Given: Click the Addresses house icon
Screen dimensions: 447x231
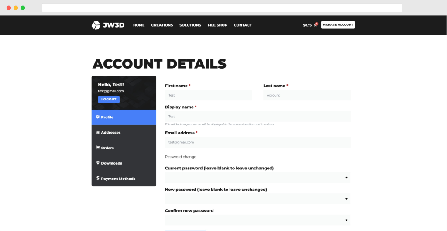Looking at the screenshot, I should click(x=98, y=132).
